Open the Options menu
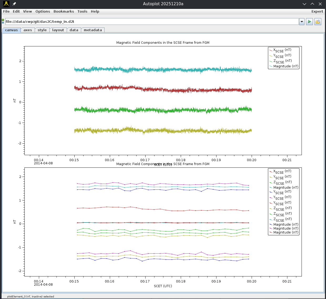The height and width of the screenshot is (299, 326). [43, 12]
